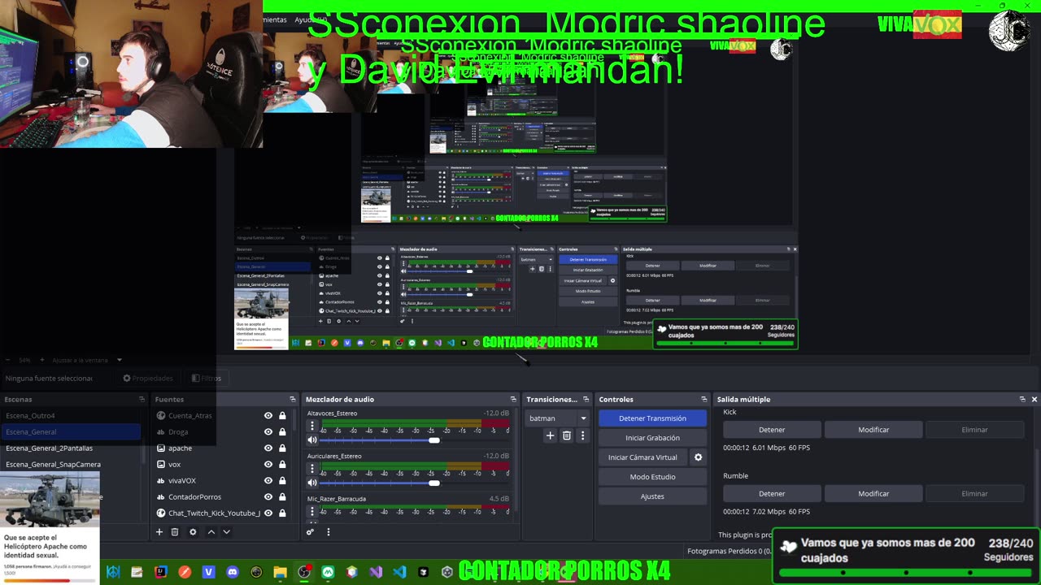The height and width of the screenshot is (585, 1041).
Task: Delete the batman transition with the trash icon
Action: coord(567,436)
